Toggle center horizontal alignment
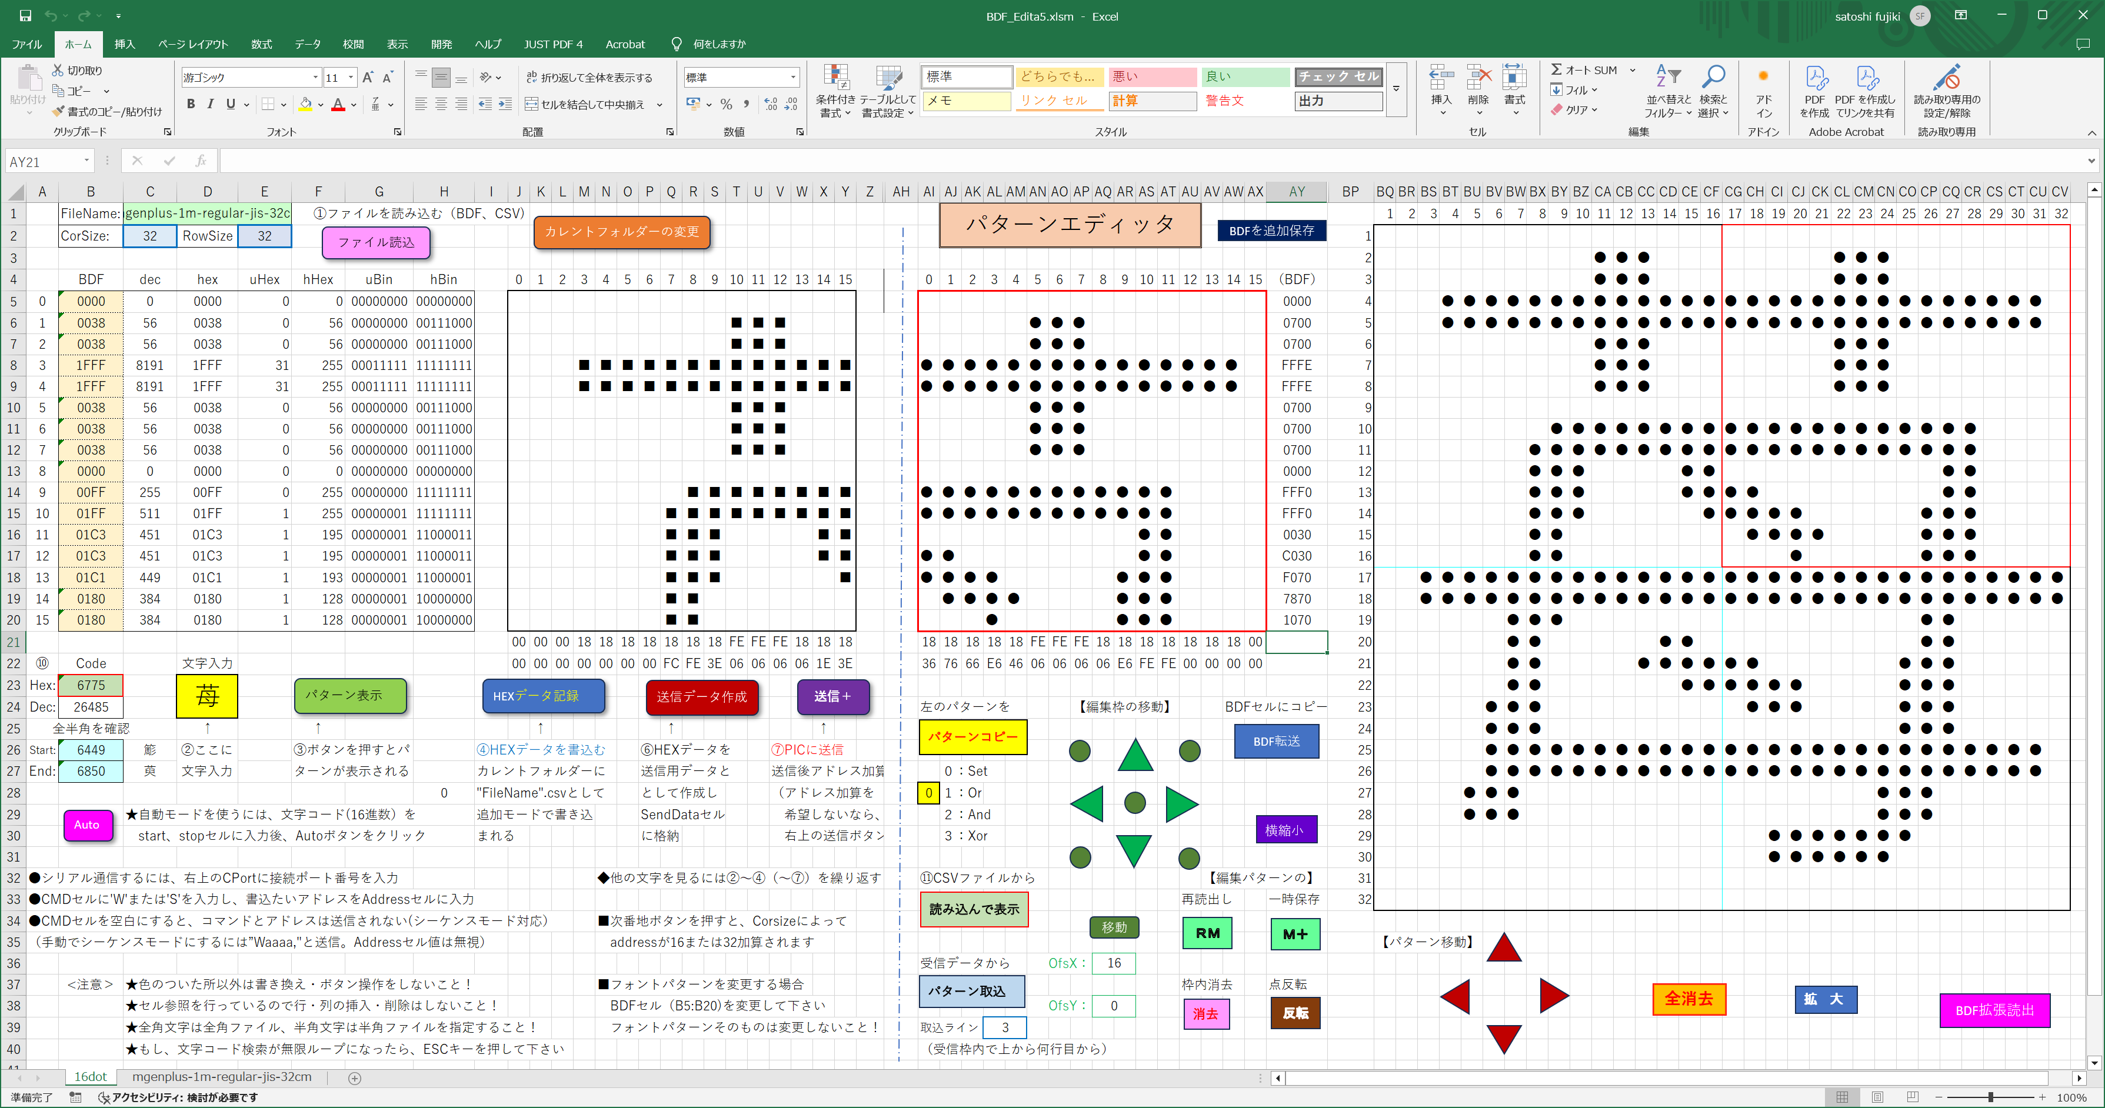The image size is (2105, 1108). [441, 104]
